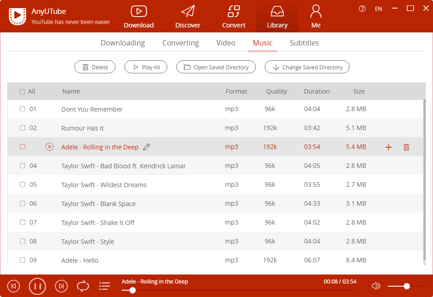Skip to previous track
The width and height of the screenshot is (433, 297).
[14, 286]
